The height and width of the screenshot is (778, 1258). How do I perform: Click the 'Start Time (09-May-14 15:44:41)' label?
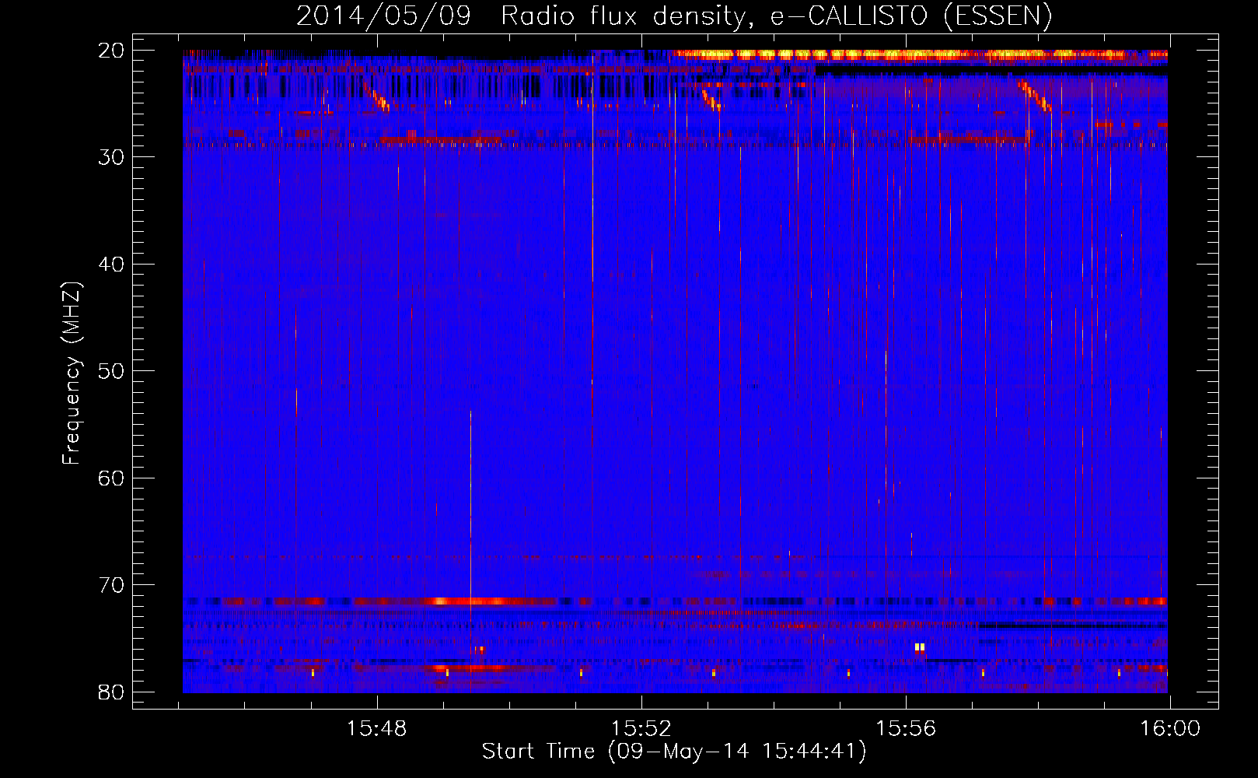tap(674, 752)
